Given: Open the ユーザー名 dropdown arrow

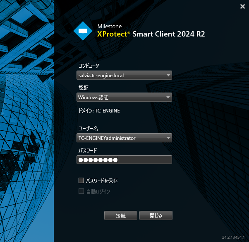Looking at the screenshot, I should 168,138.
